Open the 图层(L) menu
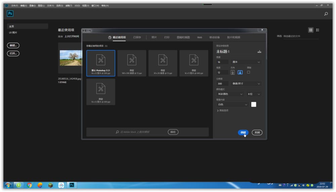 tap(41, 6)
